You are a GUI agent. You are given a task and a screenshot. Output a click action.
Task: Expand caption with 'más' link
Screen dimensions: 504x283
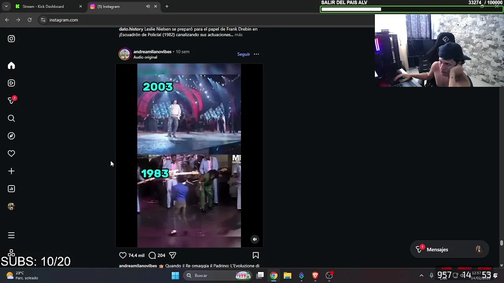[239, 35]
